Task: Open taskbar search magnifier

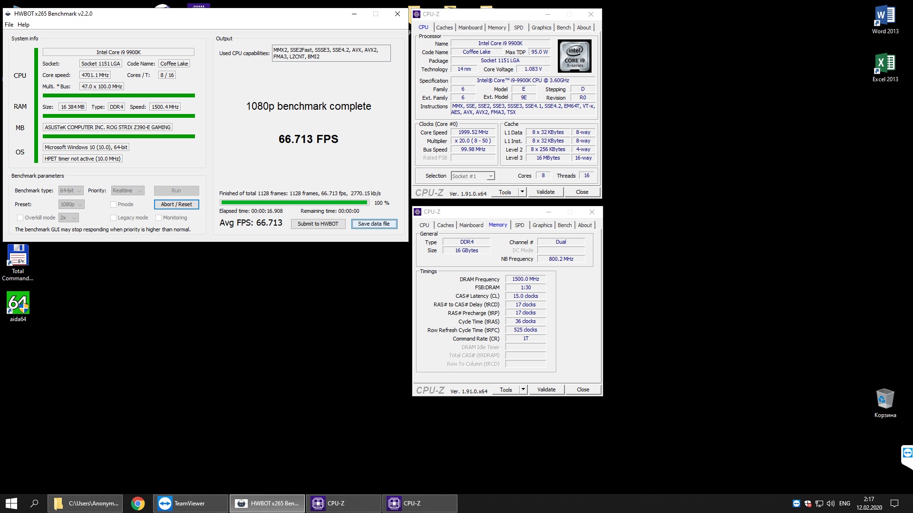Action: click(34, 503)
